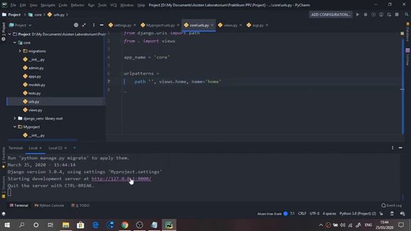411x231 pixels.
Task: Add a new terminal session with plus
Action: pos(74,148)
